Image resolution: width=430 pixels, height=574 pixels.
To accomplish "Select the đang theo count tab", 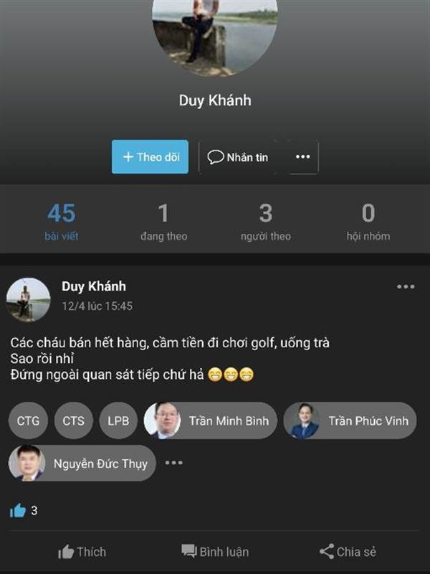I will point(164,222).
